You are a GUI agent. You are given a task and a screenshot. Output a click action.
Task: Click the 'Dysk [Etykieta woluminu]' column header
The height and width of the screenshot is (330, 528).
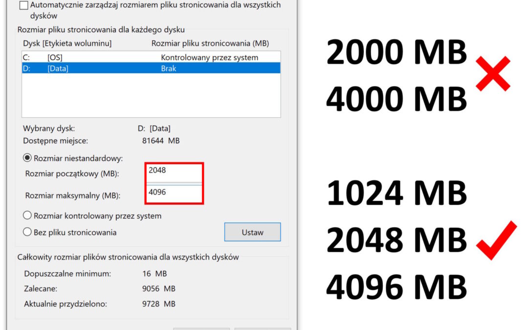coord(67,44)
